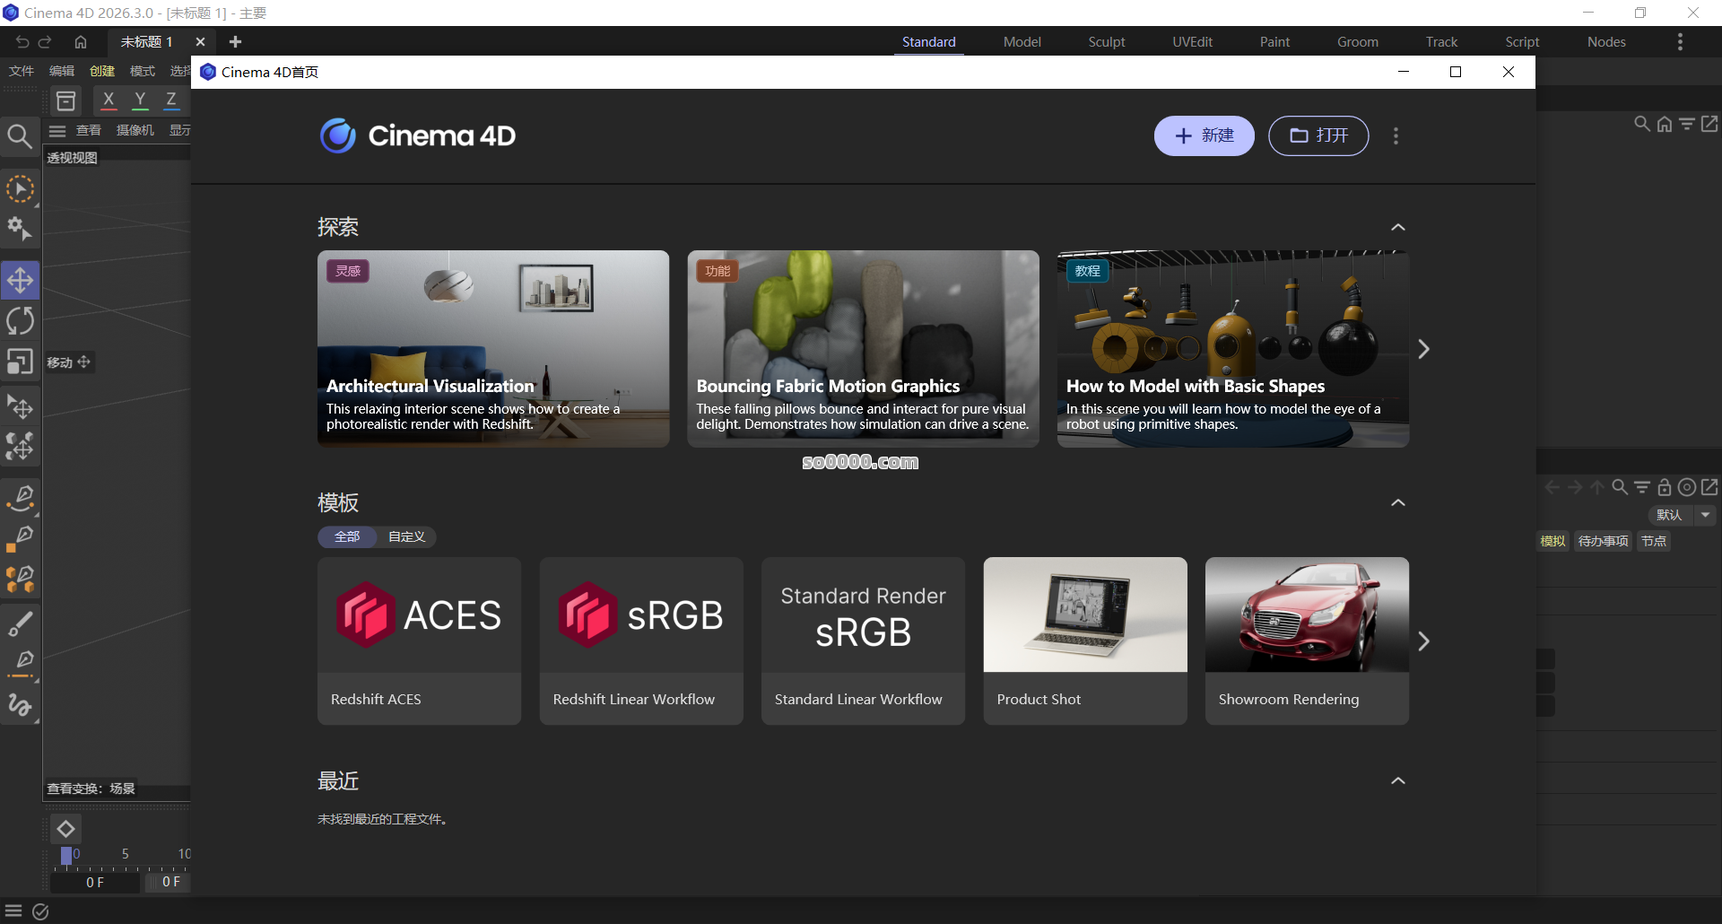This screenshot has height=924, width=1722.
Task: Select the spline pen tool
Action: click(x=20, y=497)
